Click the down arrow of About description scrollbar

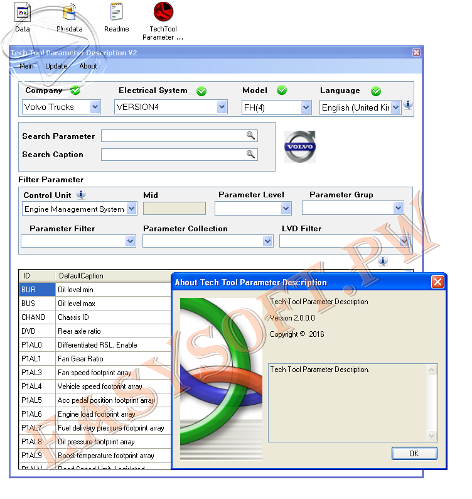point(432,436)
